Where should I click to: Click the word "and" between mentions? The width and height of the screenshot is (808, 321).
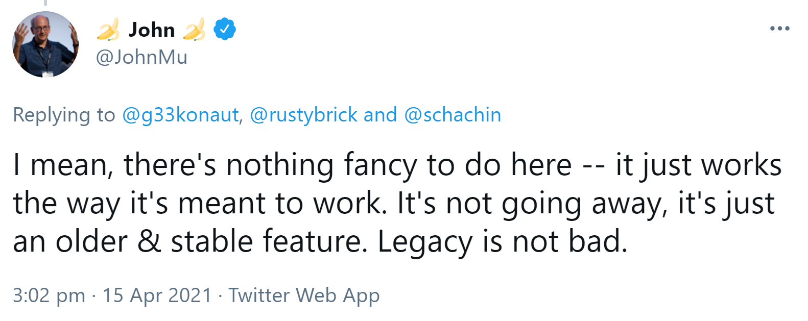(380, 115)
